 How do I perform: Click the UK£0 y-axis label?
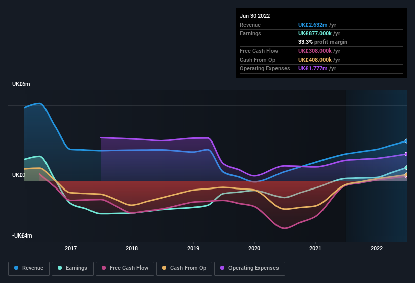click(19, 175)
